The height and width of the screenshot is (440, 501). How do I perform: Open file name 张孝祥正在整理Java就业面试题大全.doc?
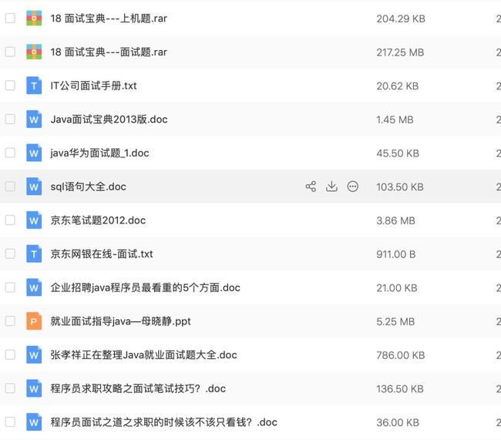coord(144,355)
